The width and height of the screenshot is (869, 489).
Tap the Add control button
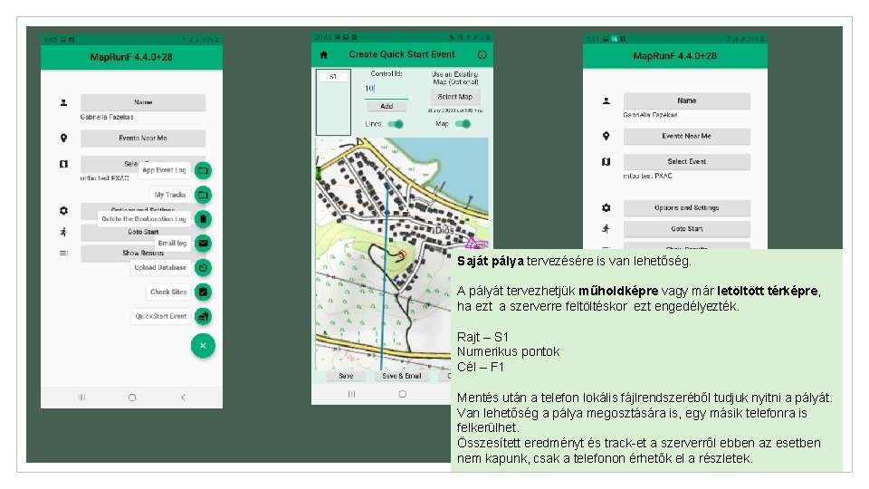387,107
